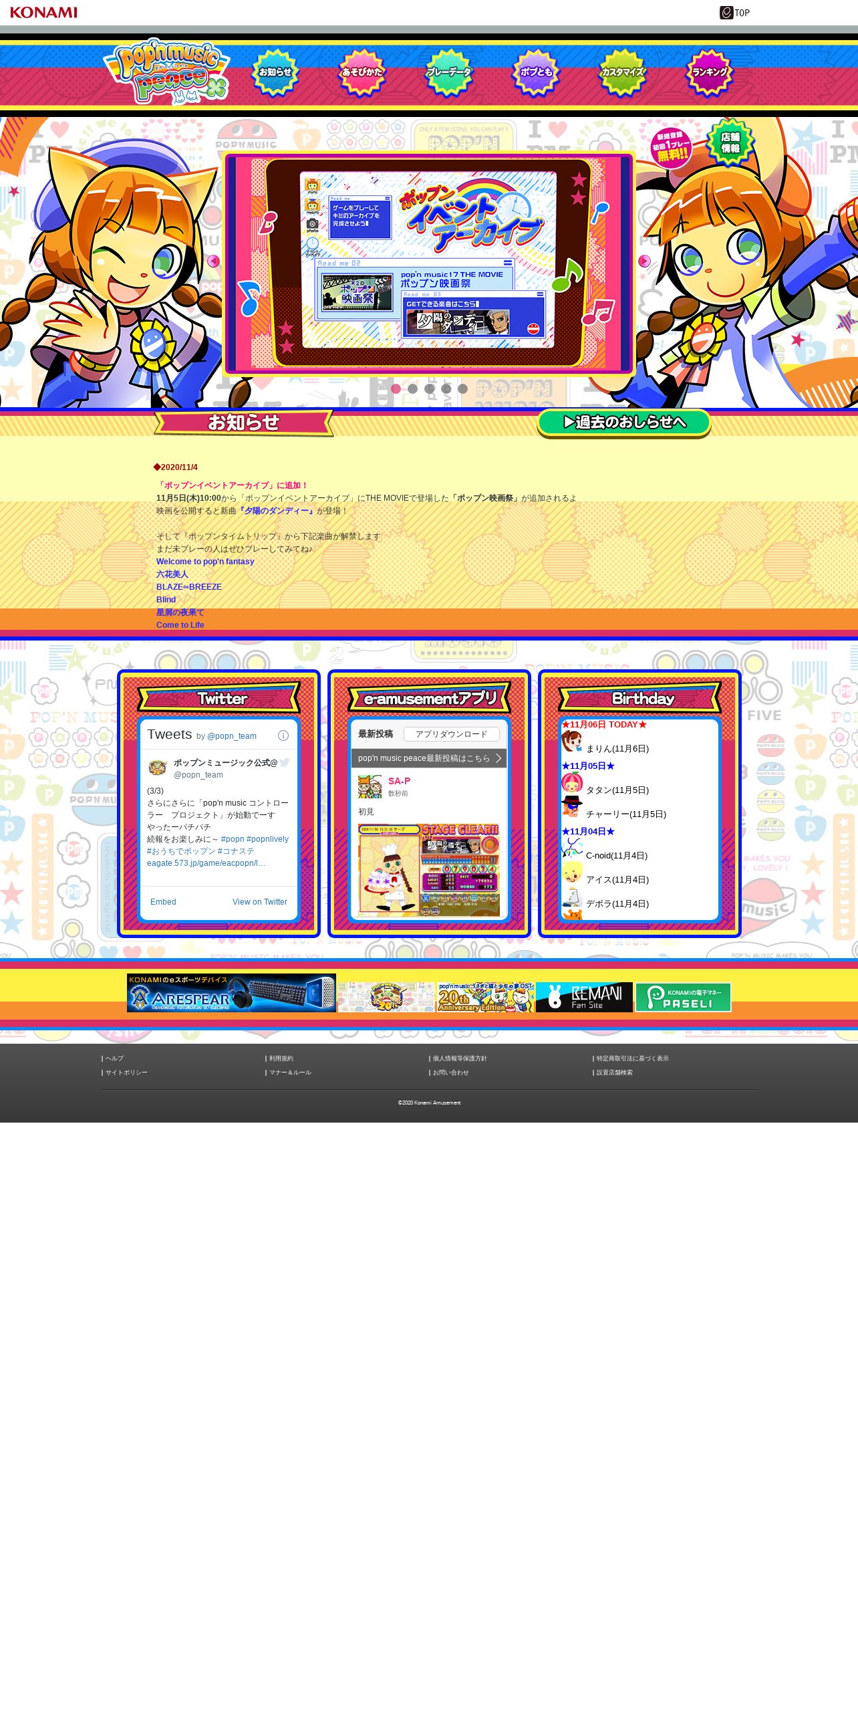
Task: Open サイトポリシー footer link
Action: pyautogui.click(x=126, y=1072)
